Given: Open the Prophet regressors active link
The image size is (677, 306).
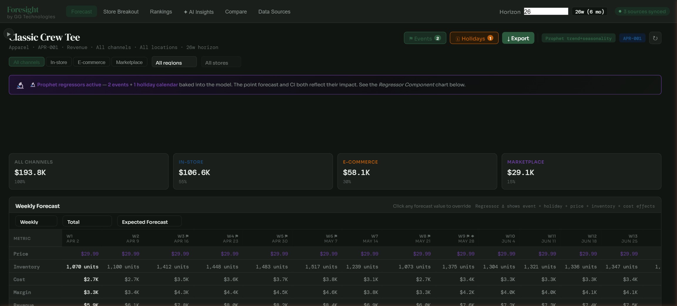Looking at the screenshot, I should click(x=70, y=85).
